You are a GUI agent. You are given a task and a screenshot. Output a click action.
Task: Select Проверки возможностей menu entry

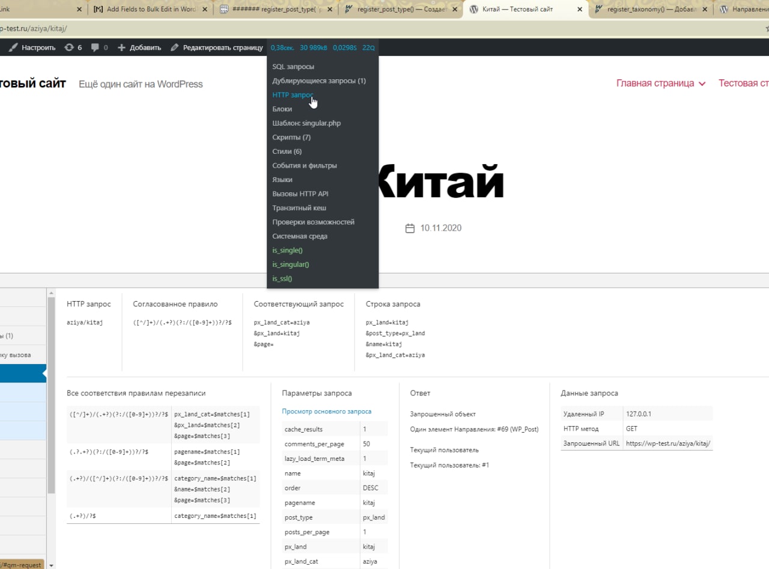tap(313, 222)
